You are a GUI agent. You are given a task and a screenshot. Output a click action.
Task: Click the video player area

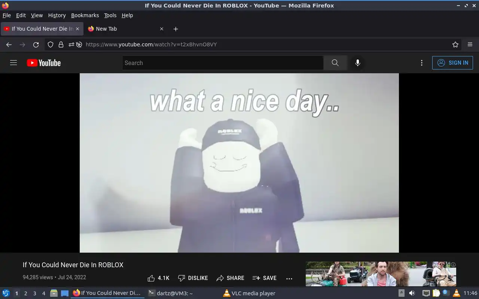[239, 163]
